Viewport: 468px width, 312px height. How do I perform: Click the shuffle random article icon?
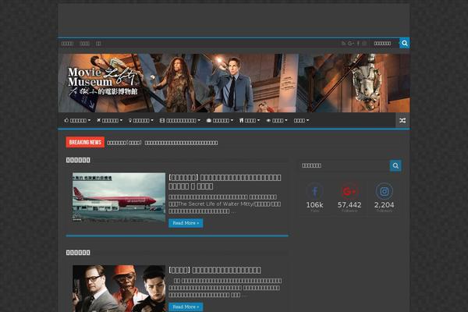coord(402,120)
